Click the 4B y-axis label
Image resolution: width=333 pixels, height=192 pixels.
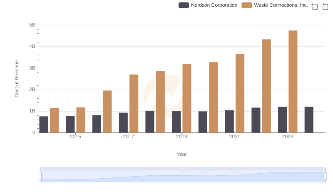click(32, 46)
